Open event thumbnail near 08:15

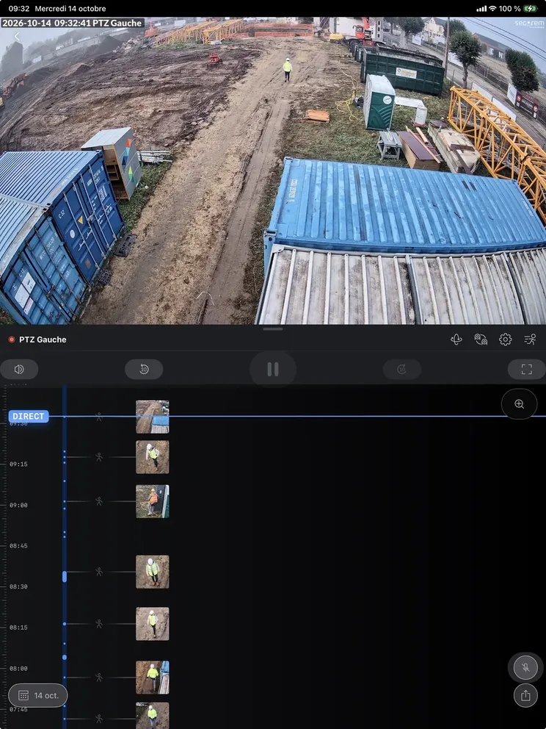coord(153,624)
